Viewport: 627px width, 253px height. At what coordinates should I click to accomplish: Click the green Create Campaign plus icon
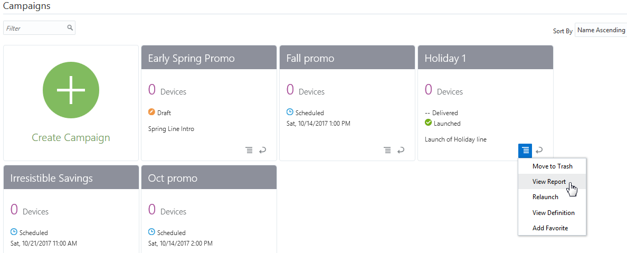[x=71, y=90]
